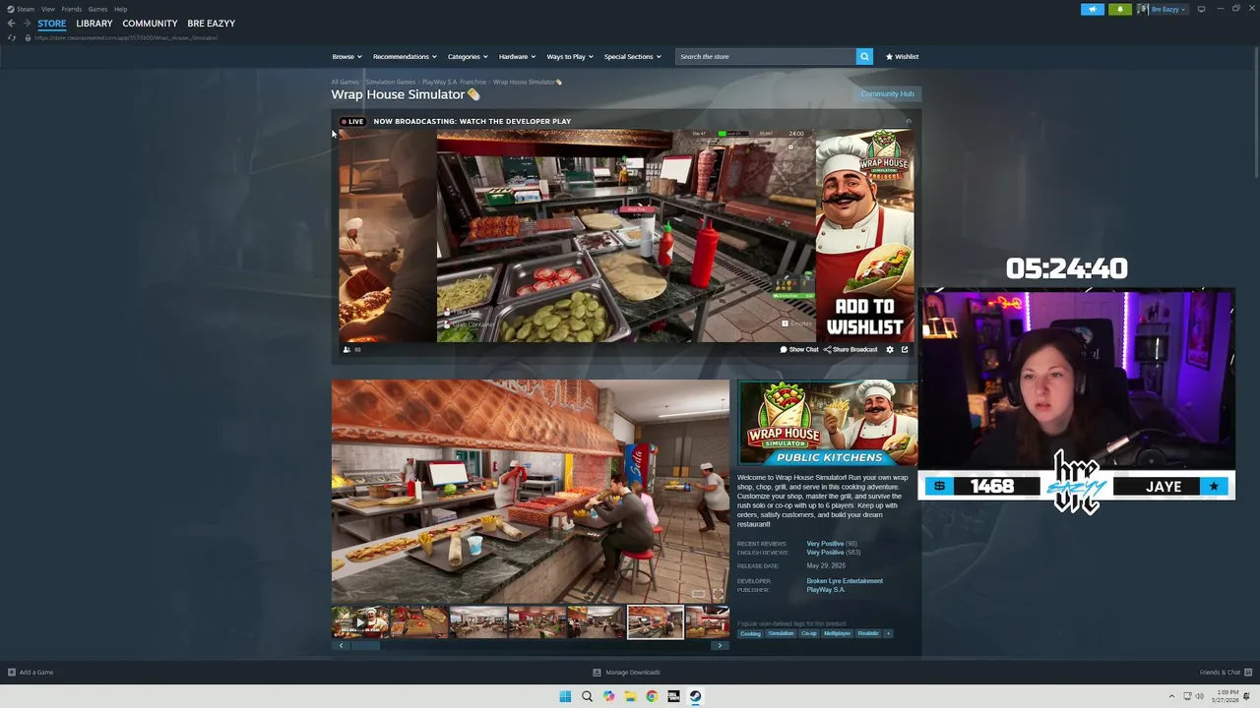1260x708 pixels.
Task: Switch to the COMMUNITY tab
Action: pyautogui.click(x=150, y=24)
